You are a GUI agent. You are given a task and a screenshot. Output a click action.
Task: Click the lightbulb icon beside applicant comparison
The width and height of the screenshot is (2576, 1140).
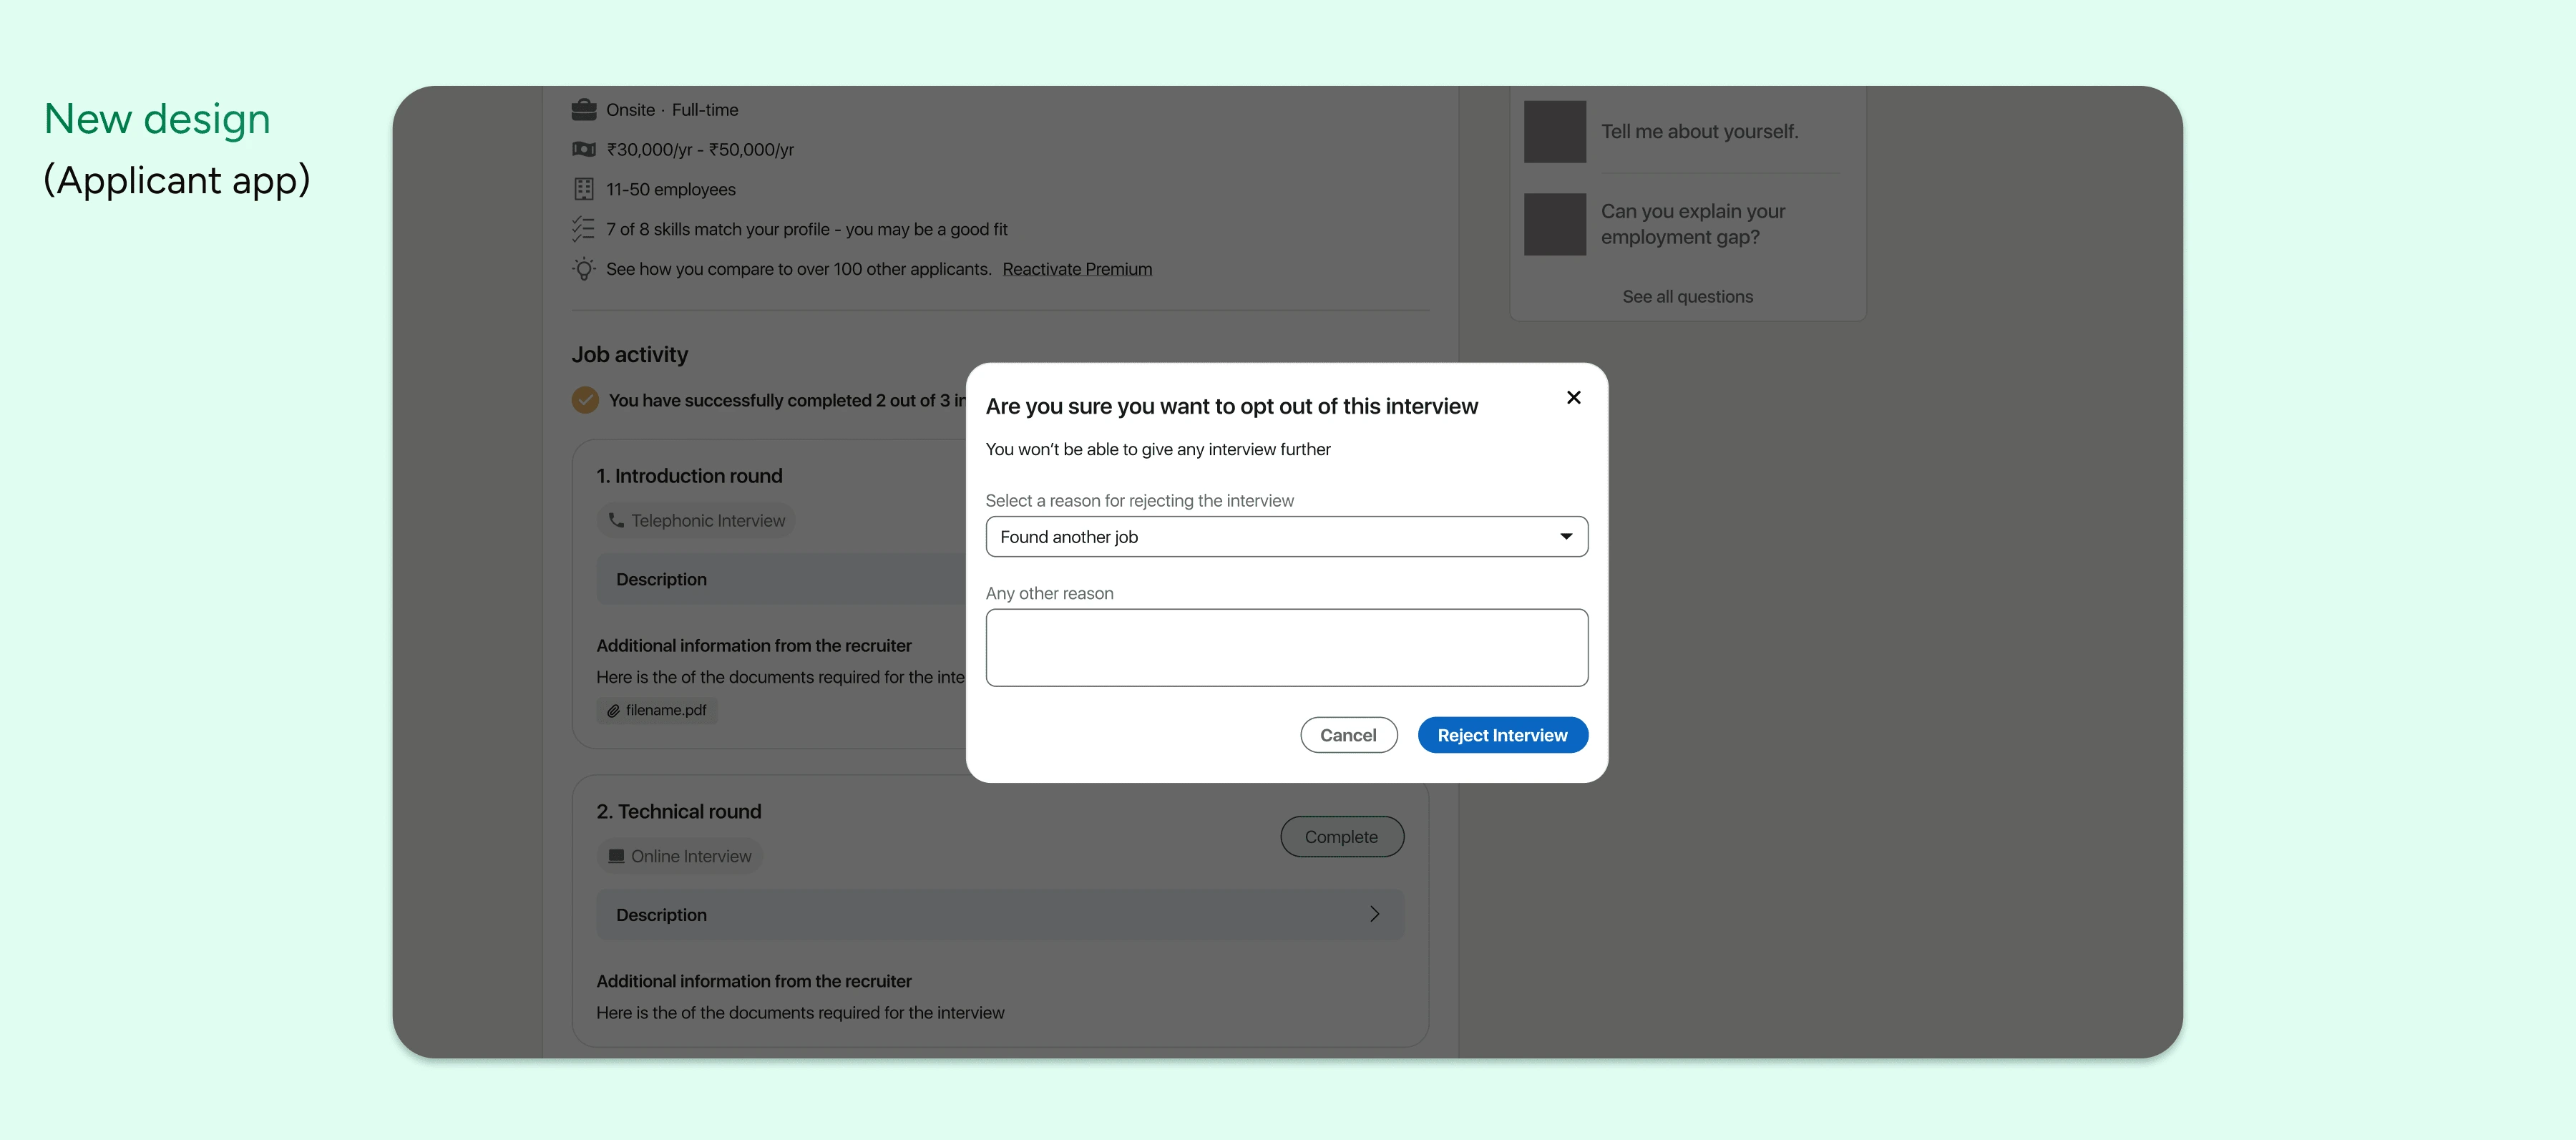click(x=584, y=269)
